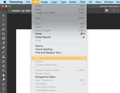
Task: Choose Perspective Warp menu entry
Action: [x=59, y=77]
